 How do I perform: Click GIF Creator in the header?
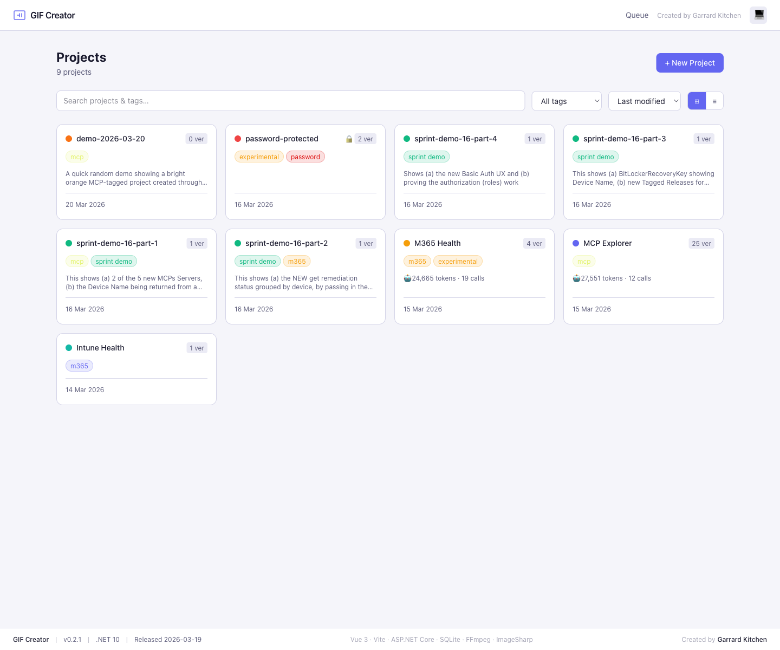point(53,15)
